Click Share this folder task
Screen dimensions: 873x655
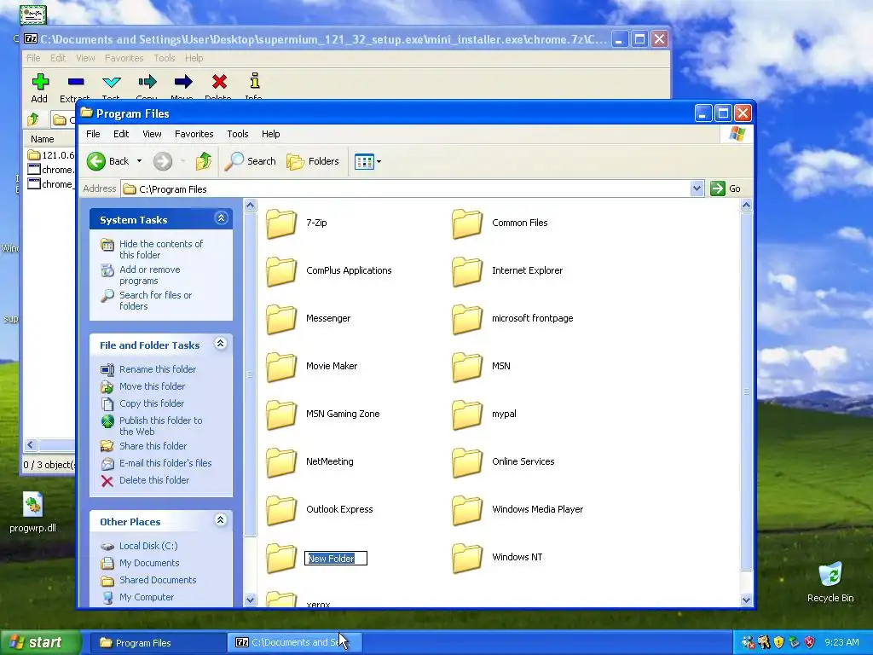point(153,445)
